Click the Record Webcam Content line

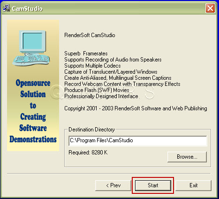(x=122, y=84)
